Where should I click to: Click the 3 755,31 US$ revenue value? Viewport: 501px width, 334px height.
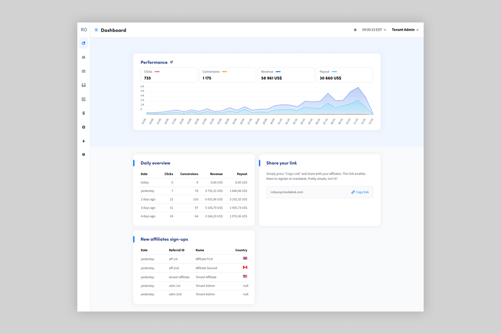tap(214, 191)
